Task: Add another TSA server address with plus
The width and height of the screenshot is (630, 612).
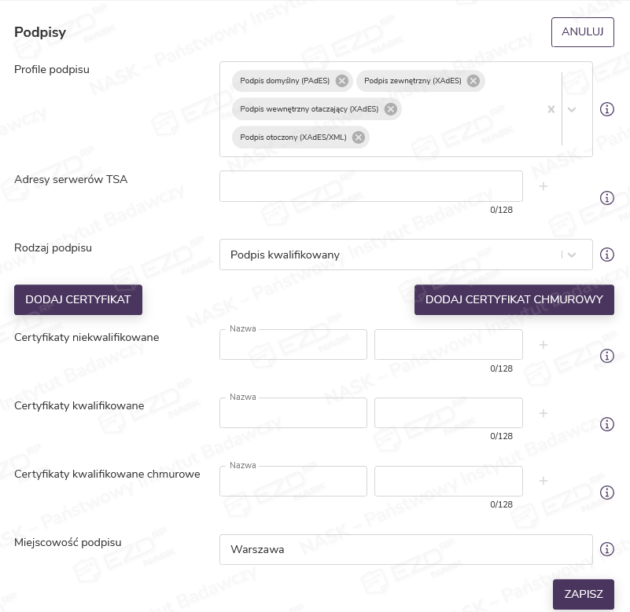Action: pos(543,187)
